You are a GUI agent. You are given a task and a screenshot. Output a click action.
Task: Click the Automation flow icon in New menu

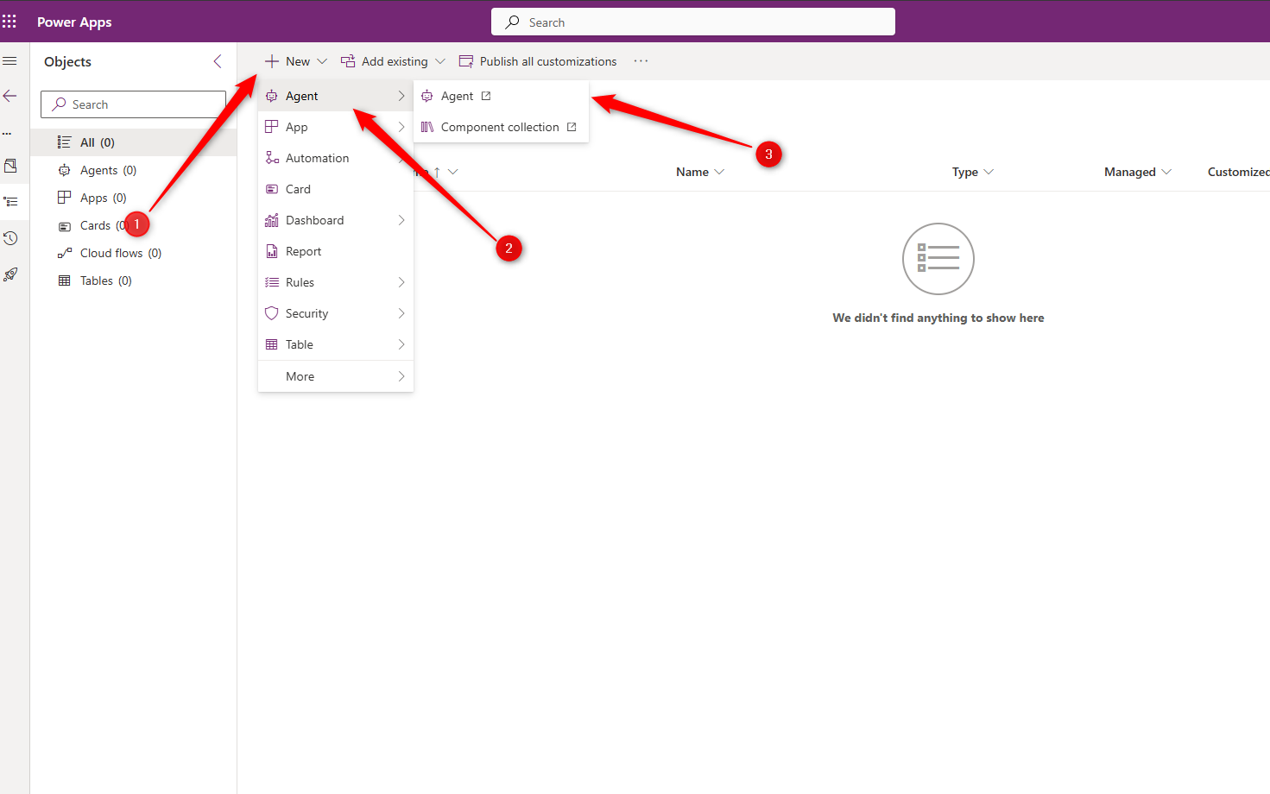coord(271,158)
